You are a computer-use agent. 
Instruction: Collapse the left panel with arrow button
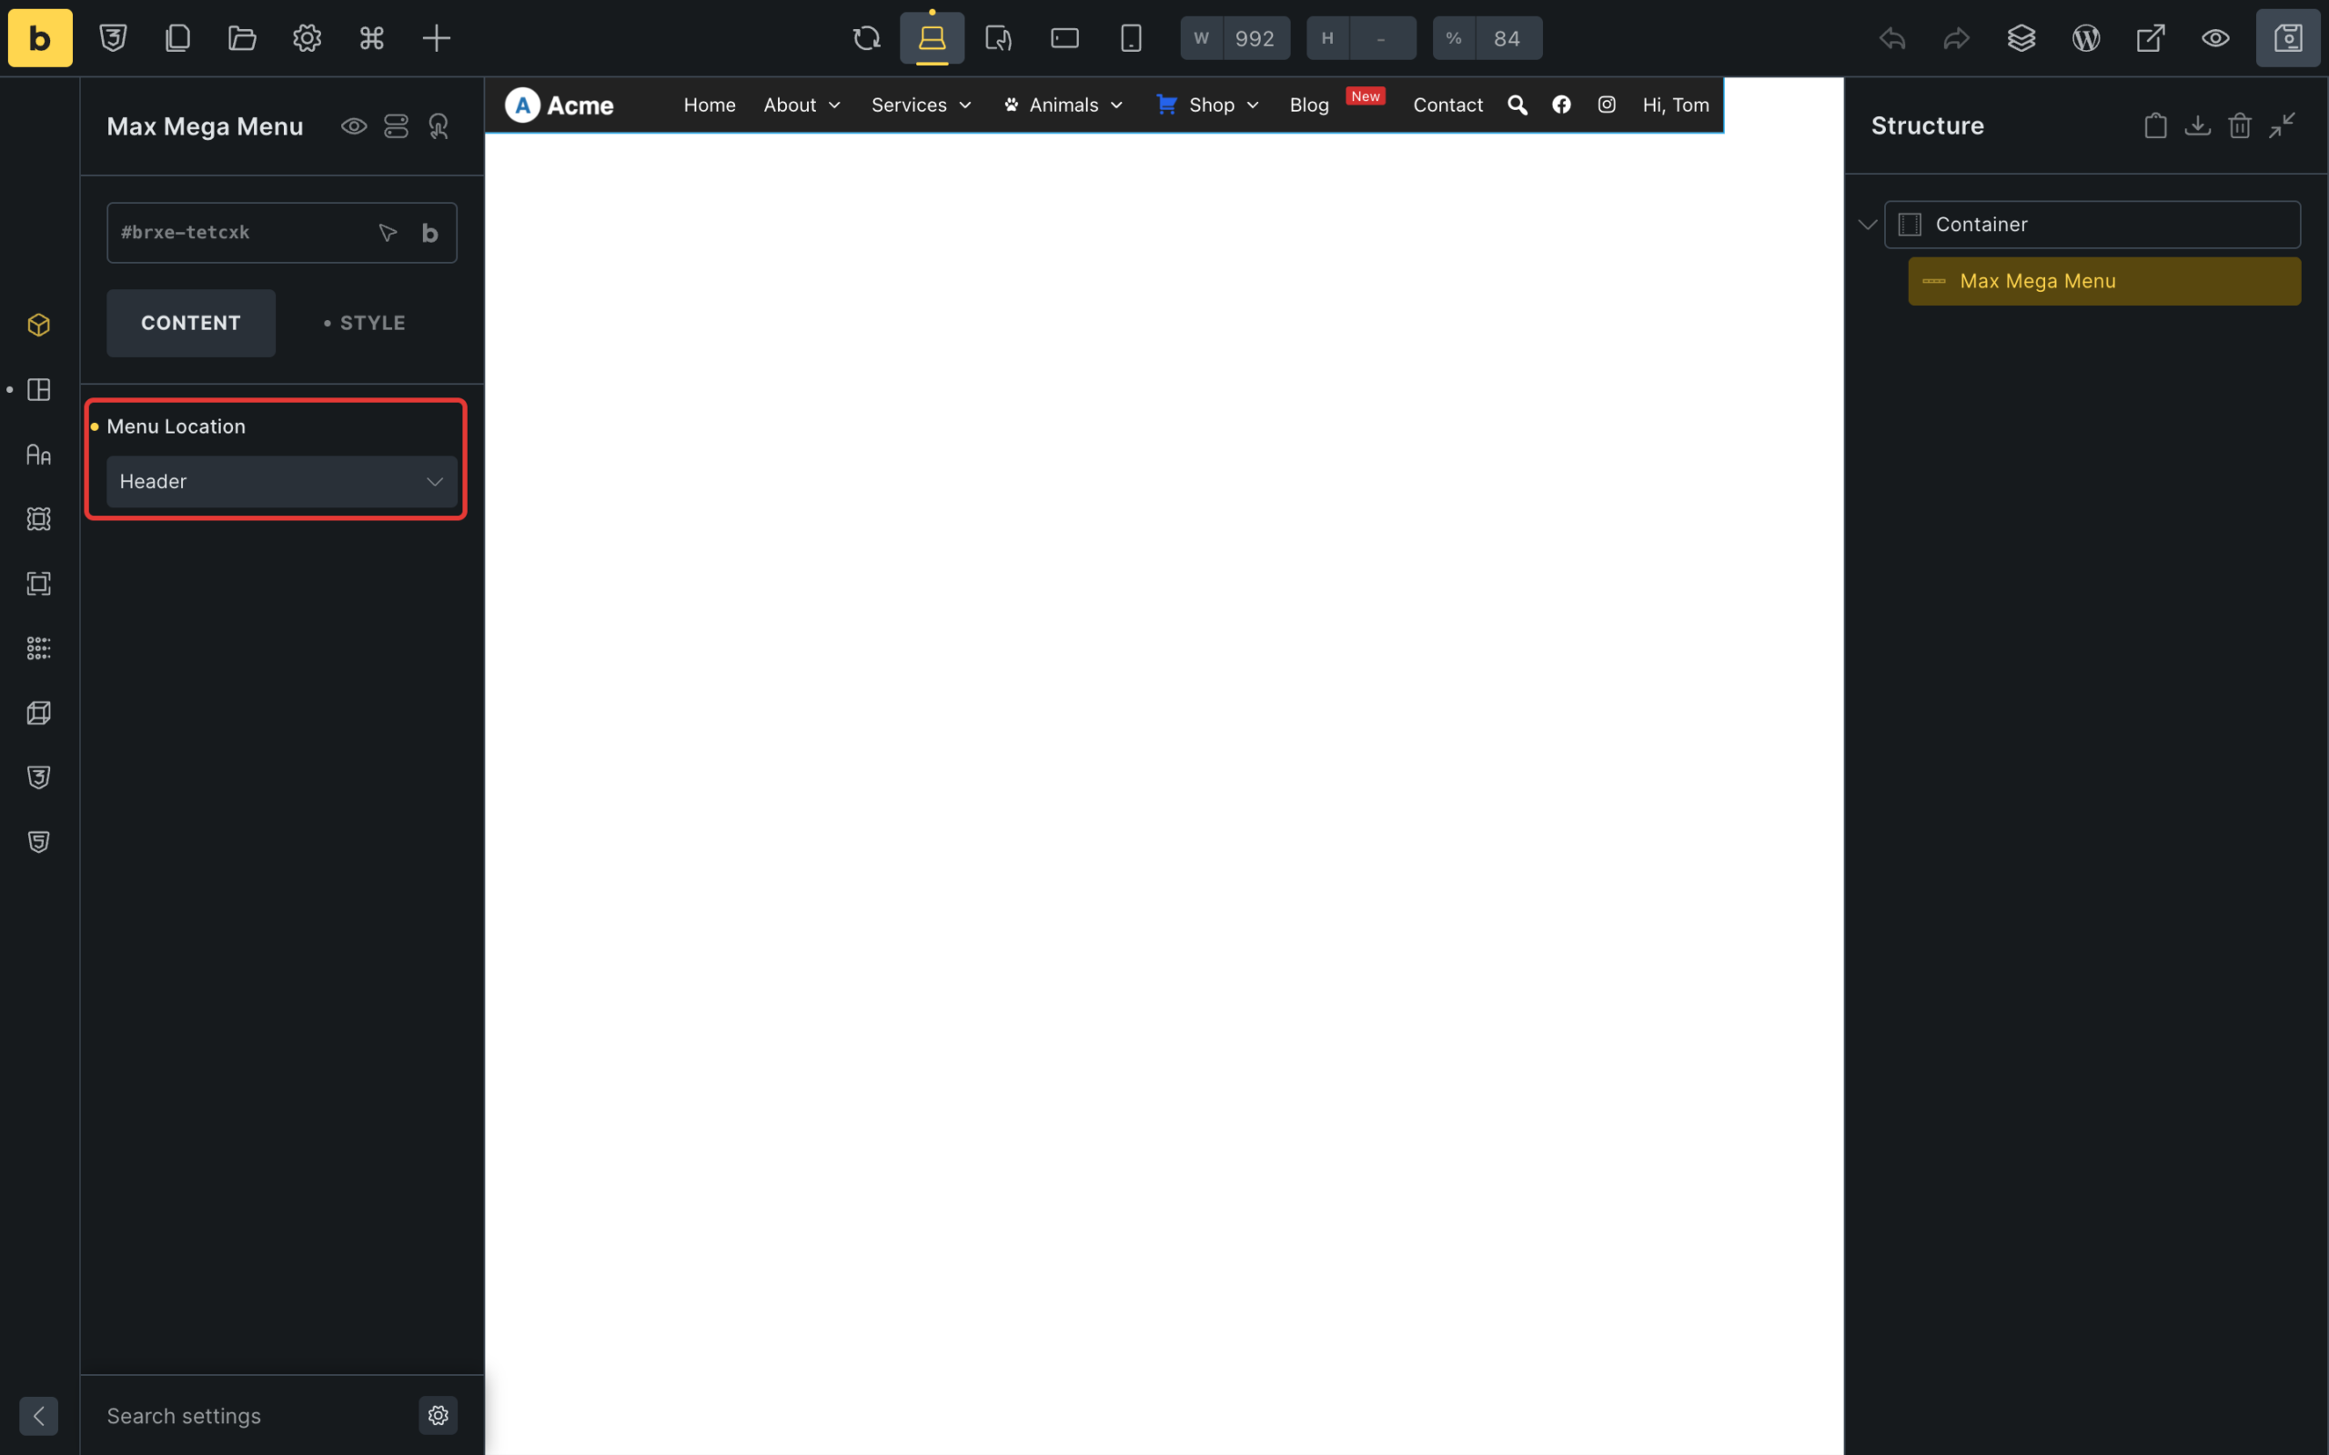click(x=38, y=1416)
